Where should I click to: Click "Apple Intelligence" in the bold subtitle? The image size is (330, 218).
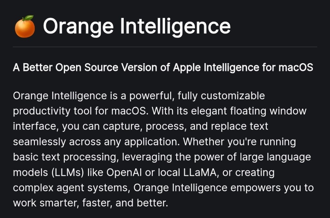(x=216, y=68)
